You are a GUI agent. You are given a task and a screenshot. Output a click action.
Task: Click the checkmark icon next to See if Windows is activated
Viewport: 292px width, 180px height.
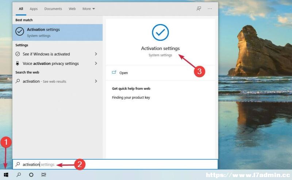click(18, 54)
